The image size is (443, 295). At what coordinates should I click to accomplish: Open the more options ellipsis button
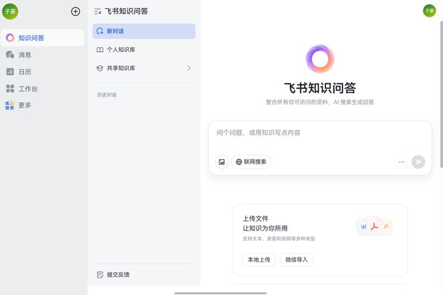click(401, 162)
